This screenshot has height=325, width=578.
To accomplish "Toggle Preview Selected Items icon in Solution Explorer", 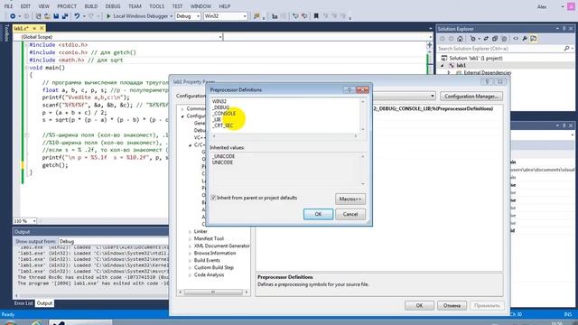I will (x=534, y=39).
